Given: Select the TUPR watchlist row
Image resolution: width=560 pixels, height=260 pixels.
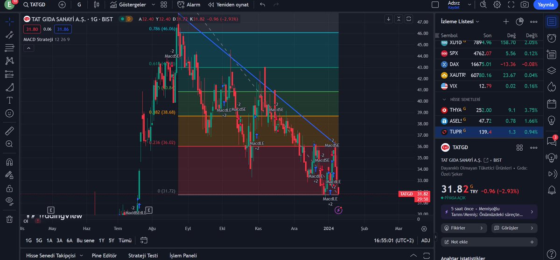Looking at the screenshot, I should 489,132.
